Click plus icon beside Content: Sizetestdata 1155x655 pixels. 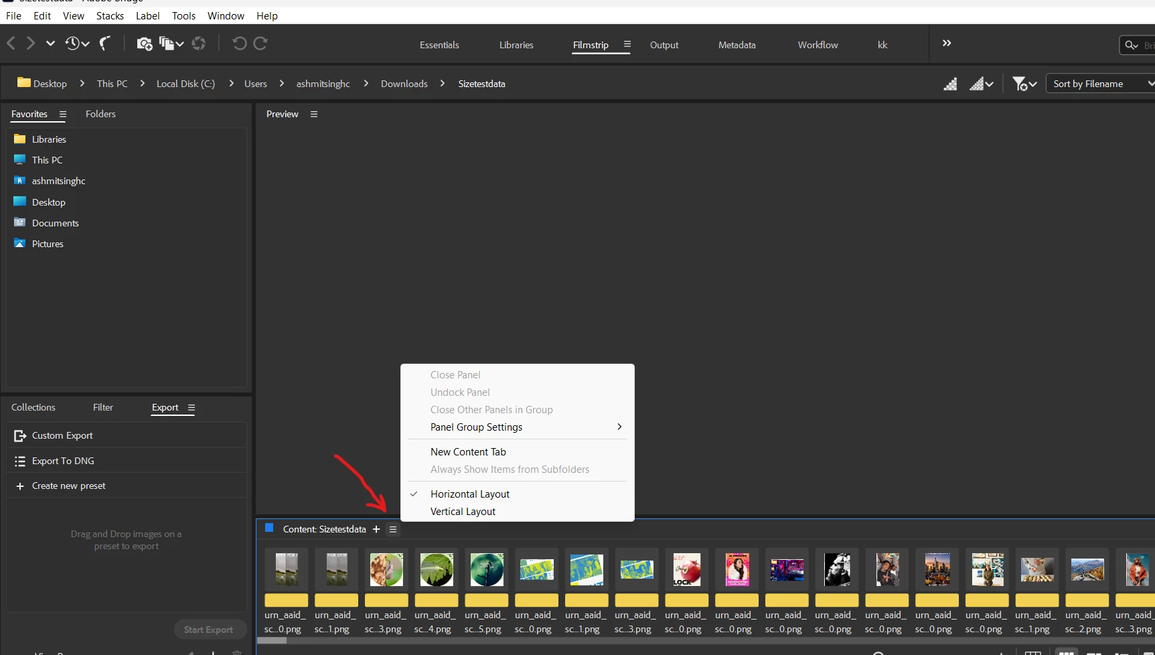(376, 530)
